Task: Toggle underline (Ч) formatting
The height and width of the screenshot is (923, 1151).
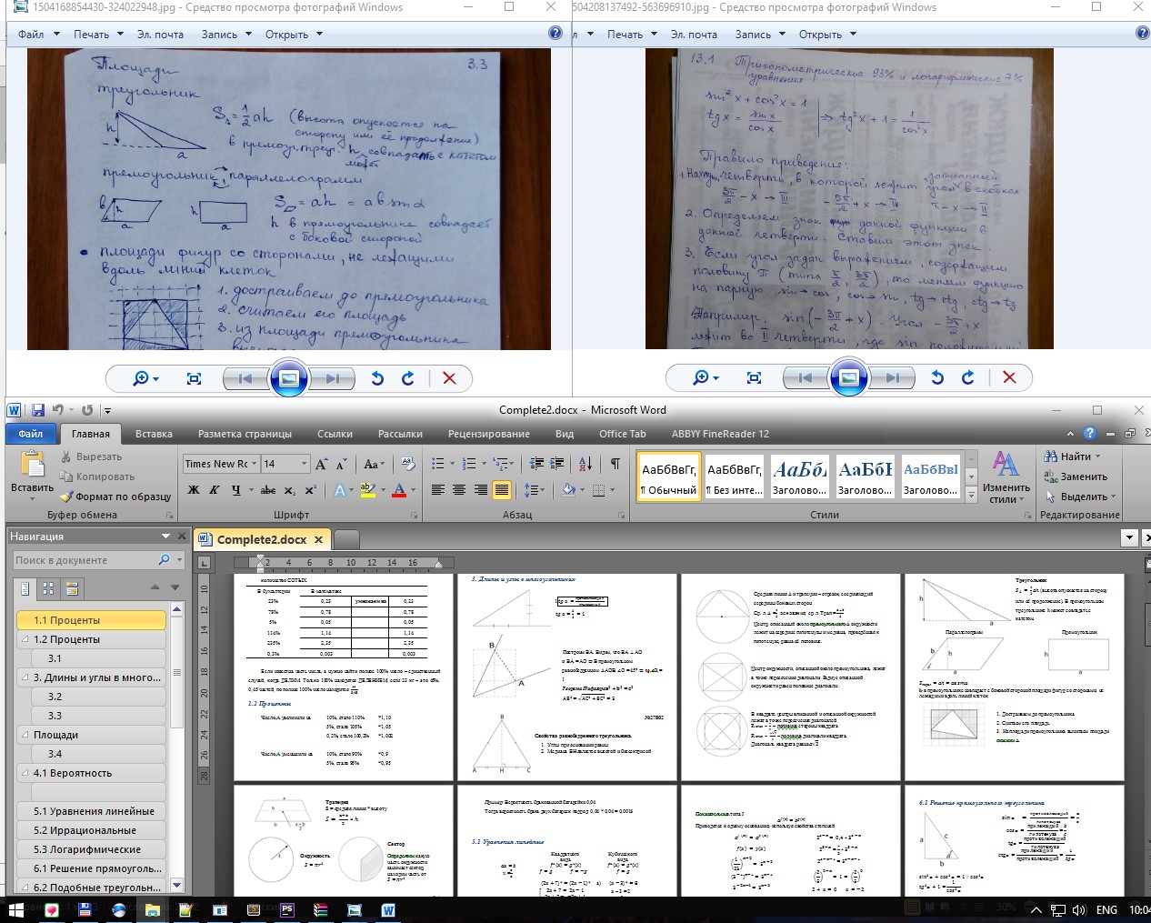Action: click(236, 490)
